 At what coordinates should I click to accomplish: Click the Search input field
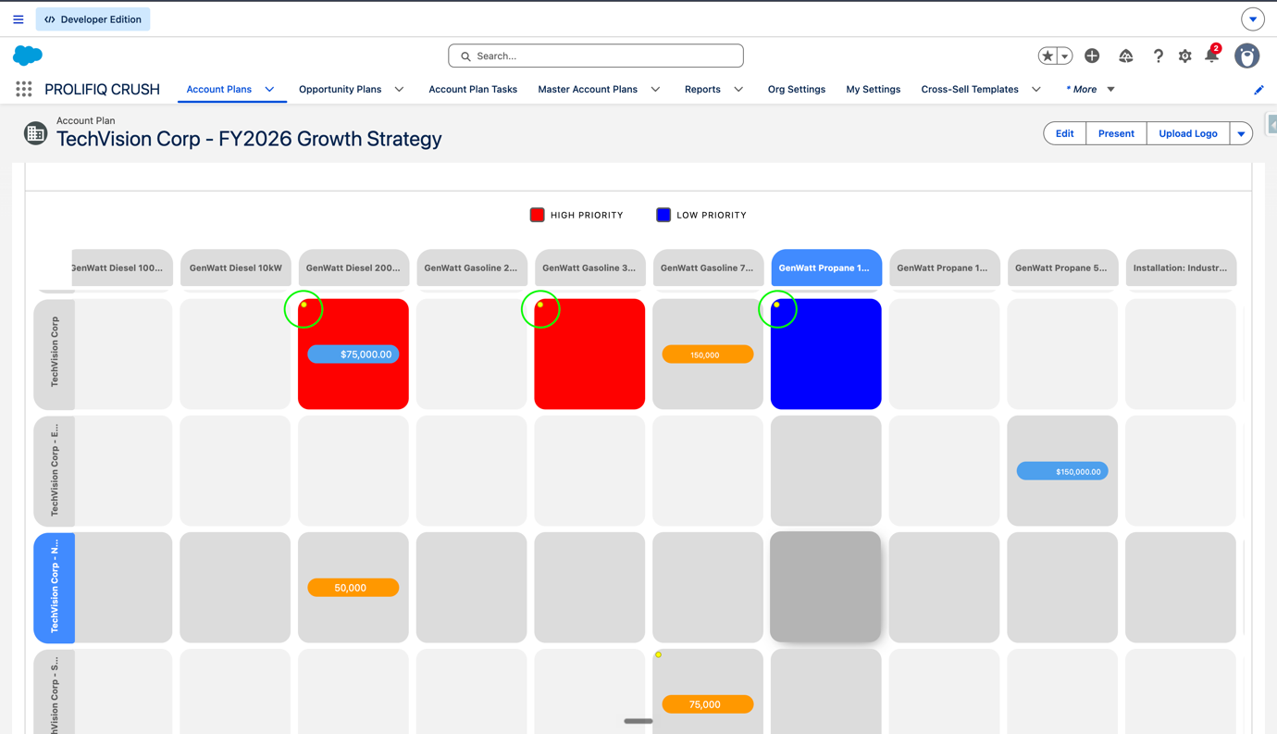pos(596,56)
